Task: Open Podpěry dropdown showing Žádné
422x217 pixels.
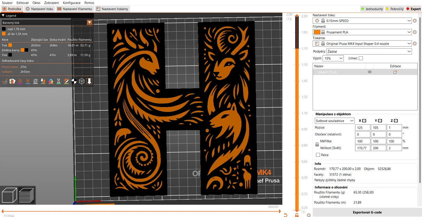Action: point(369,51)
